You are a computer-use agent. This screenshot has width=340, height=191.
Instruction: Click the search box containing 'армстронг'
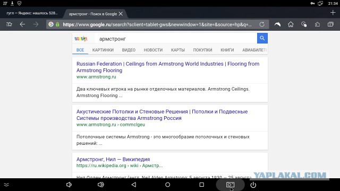coord(176,39)
